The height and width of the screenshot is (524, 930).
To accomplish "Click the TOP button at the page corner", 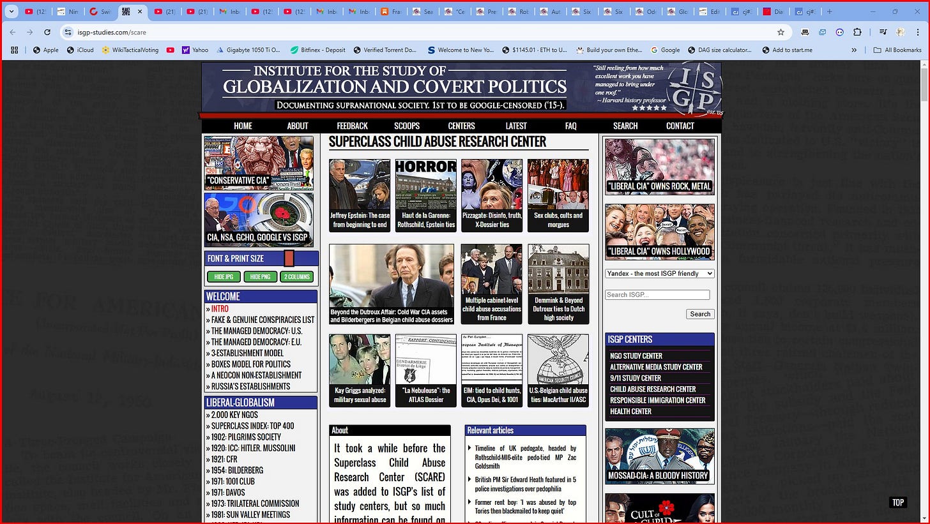I will (897, 502).
